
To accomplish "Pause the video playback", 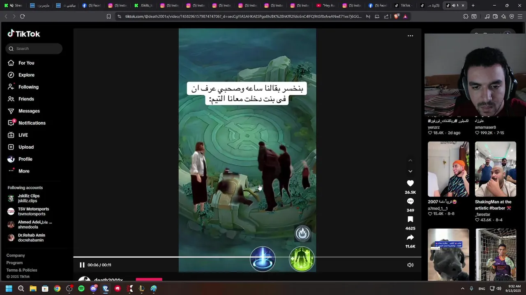I will point(82,265).
